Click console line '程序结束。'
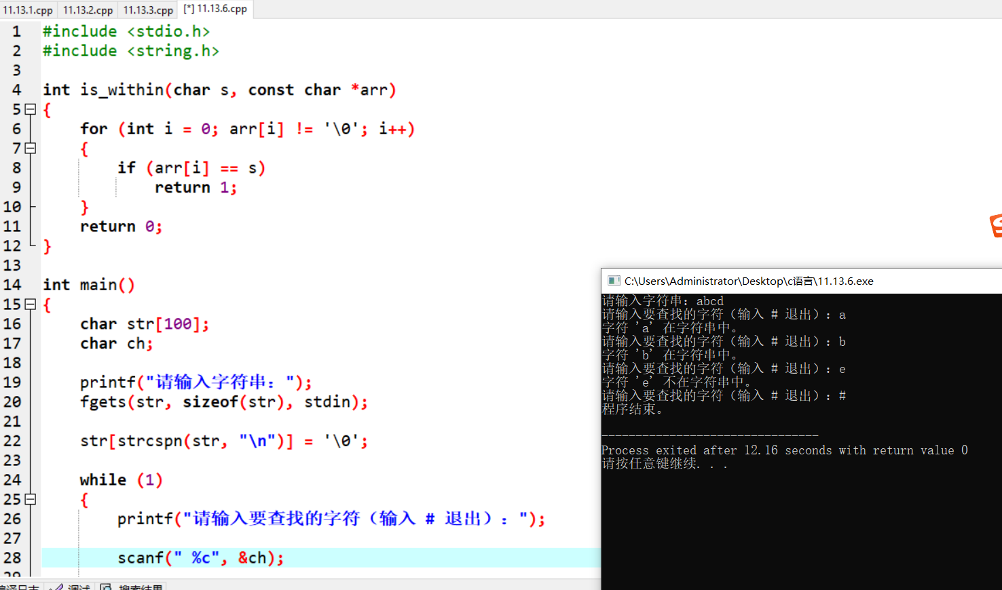 point(632,410)
